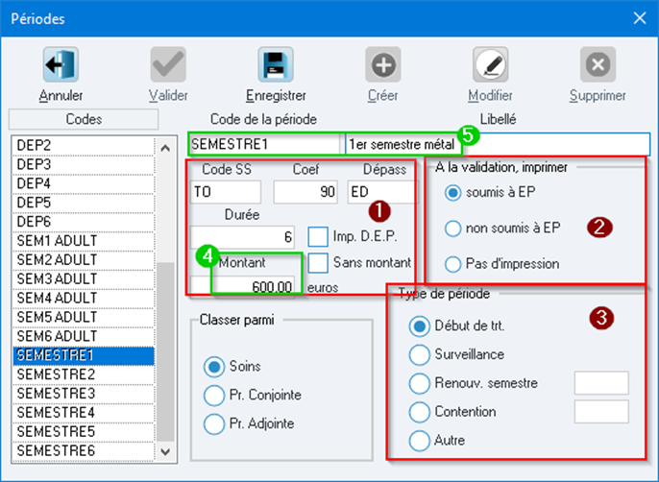Click the Supprimer cross icon
This screenshot has height=482, width=659.
point(598,64)
